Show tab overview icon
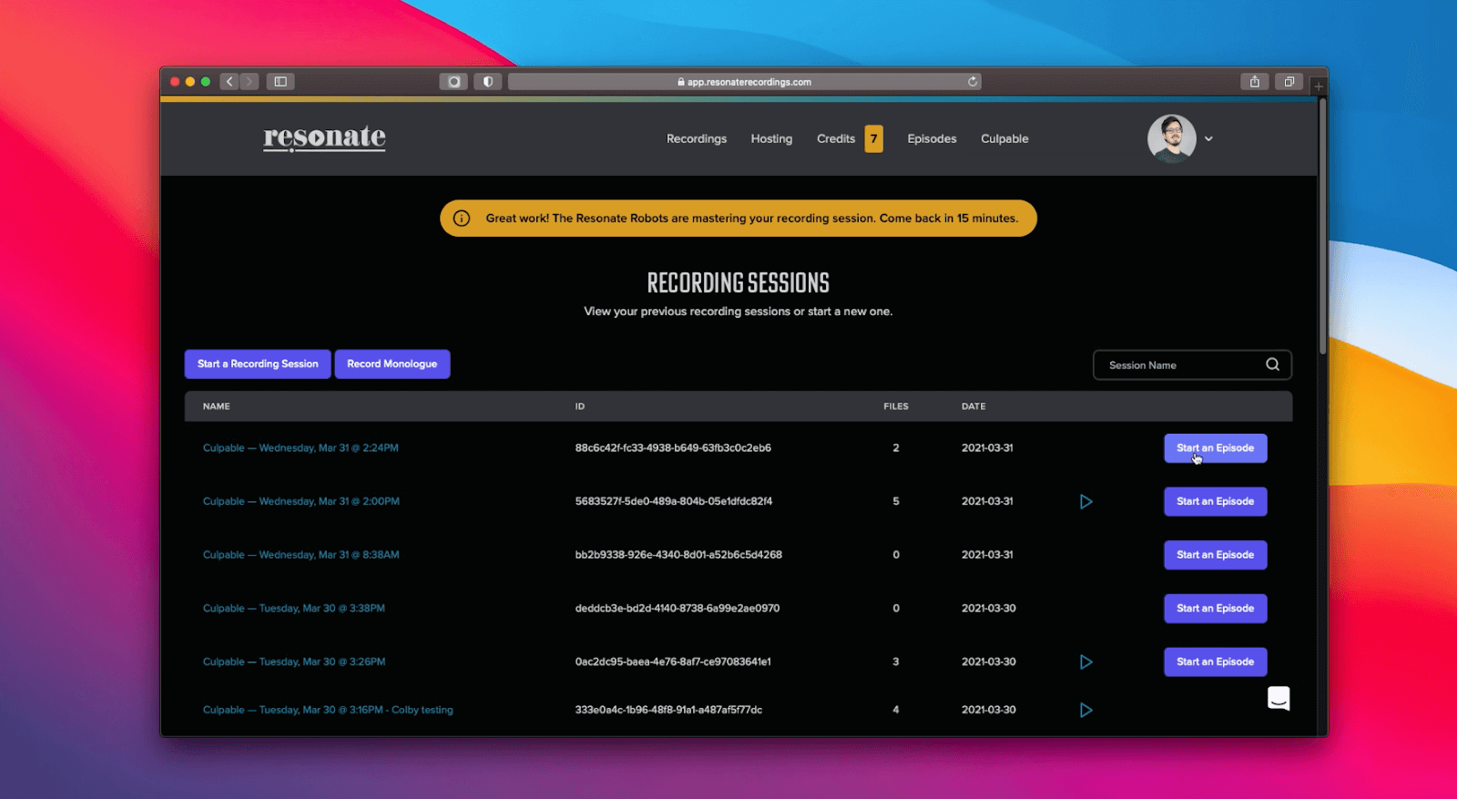 1289,81
